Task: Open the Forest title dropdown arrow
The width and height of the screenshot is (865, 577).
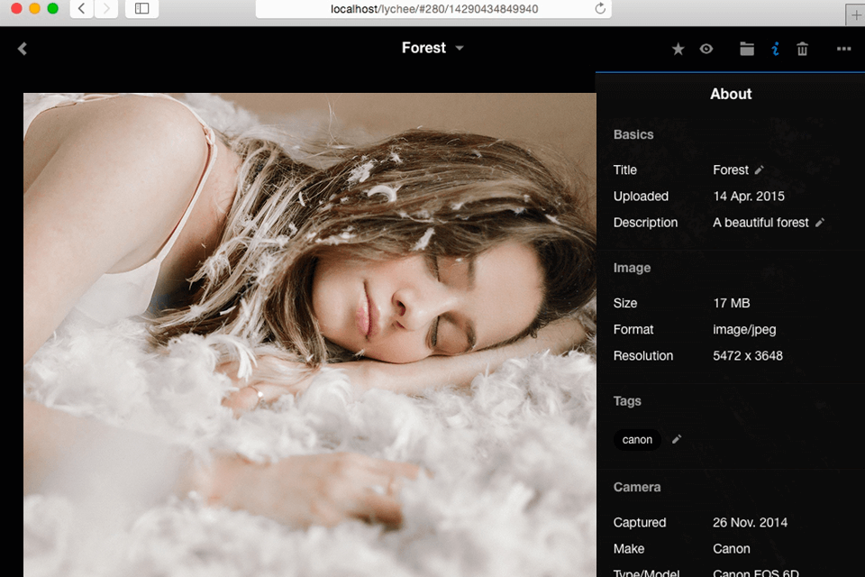Action: tap(459, 49)
